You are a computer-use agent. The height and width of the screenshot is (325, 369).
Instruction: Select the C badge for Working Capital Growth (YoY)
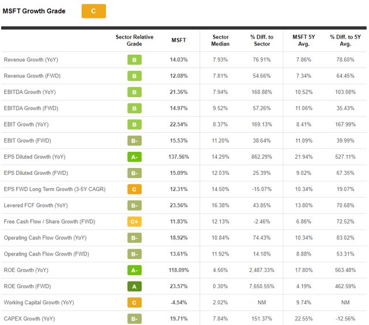point(134,302)
